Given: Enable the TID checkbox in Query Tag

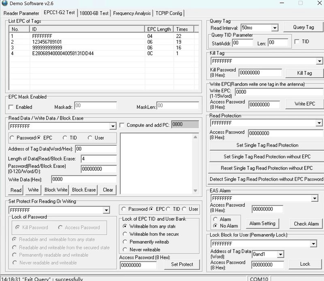Looking at the screenshot, I should (297, 42).
